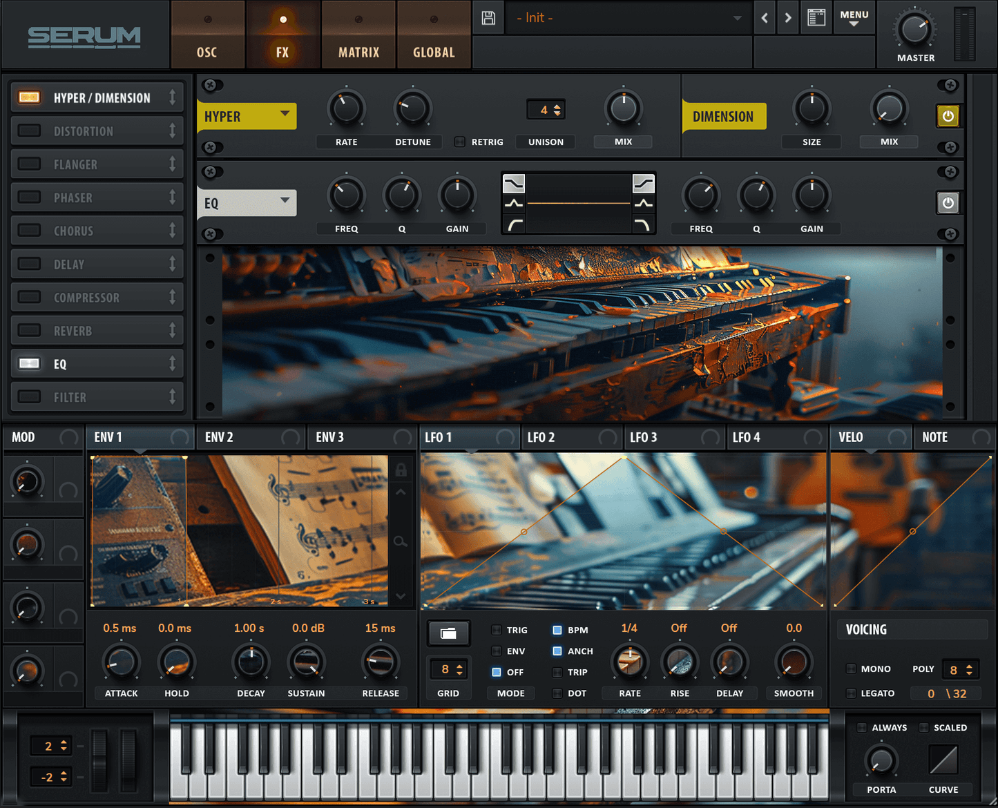Toggle the EQ effect in rack list

tap(29, 363)
